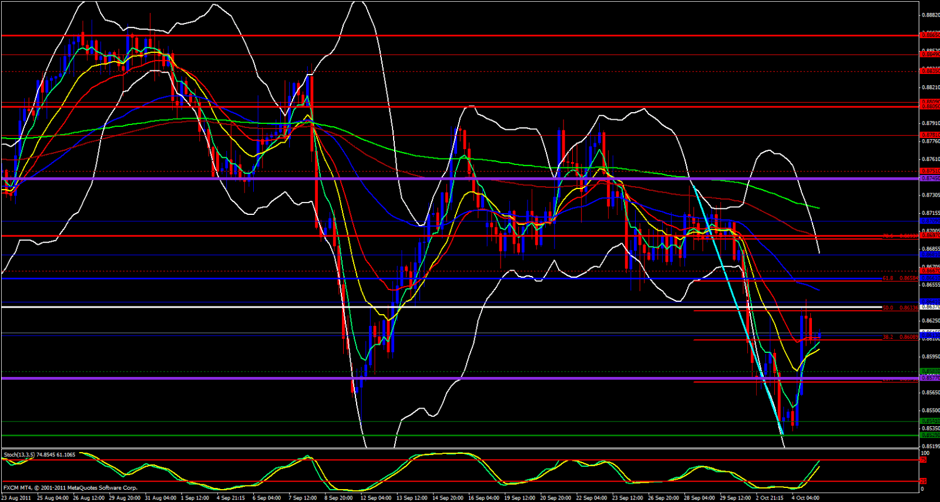The width and height of the screenshot is (940, 502).
Task: Click the '4 Sep 21:15' time label
Action: click(231, 498)
